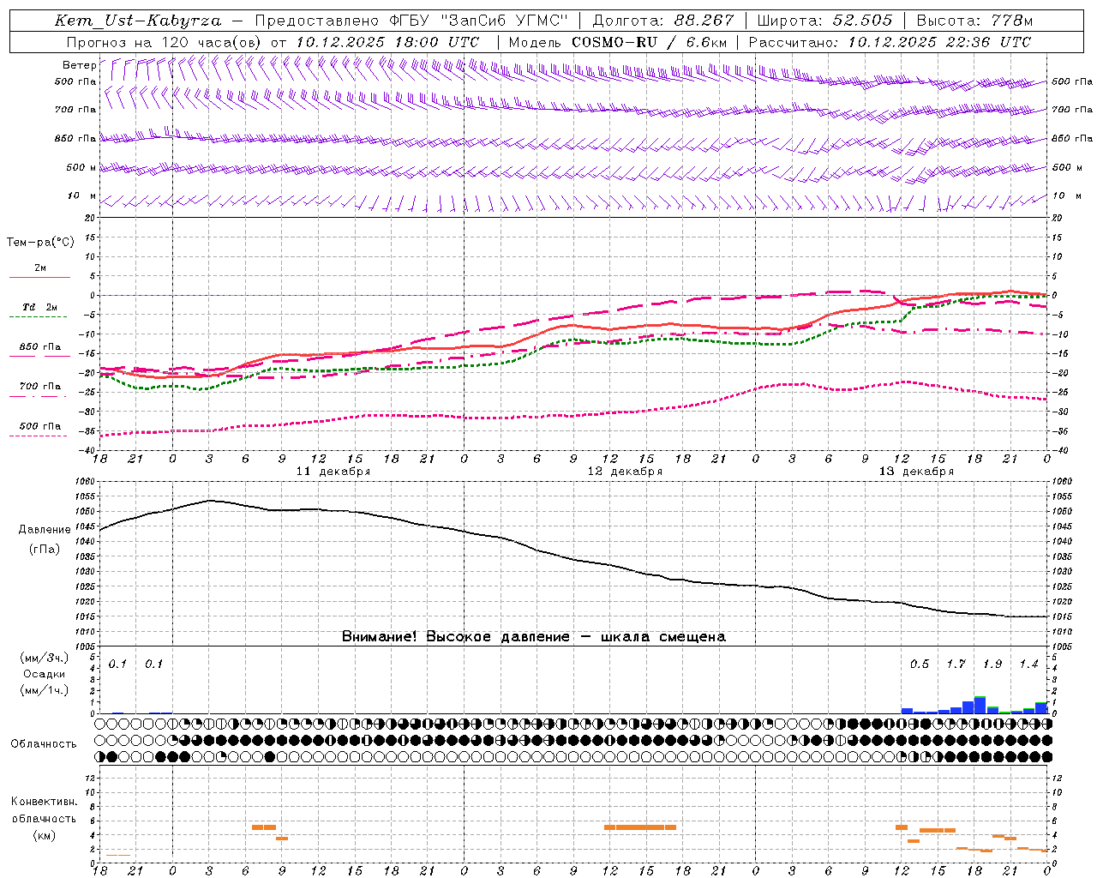Click the Ветер panel label
The height and width of the screenshot is (878, 1097).
(x=79, y=65)
